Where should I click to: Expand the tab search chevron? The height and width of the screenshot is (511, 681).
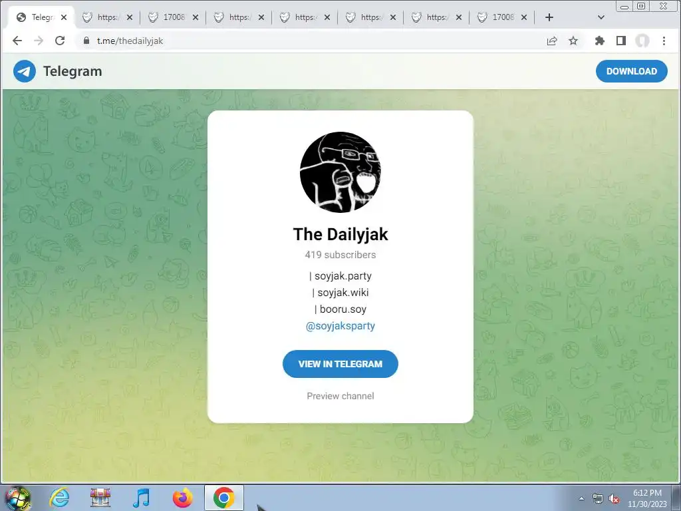pyautogui.click(x=601, y=17)
